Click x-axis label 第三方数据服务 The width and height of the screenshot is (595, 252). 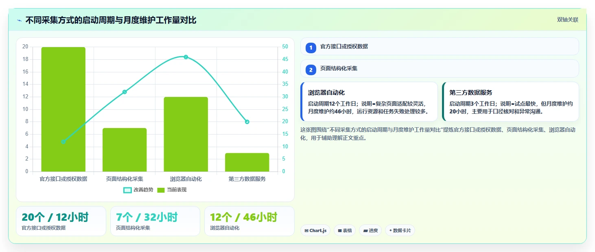(247, 179)
